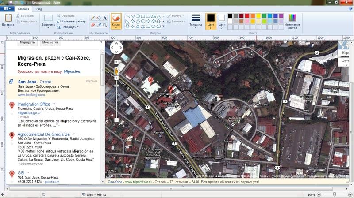Activate Цвет 2 background color
Viewport: 354px width, 198px height.
click(x=222, y=21)
